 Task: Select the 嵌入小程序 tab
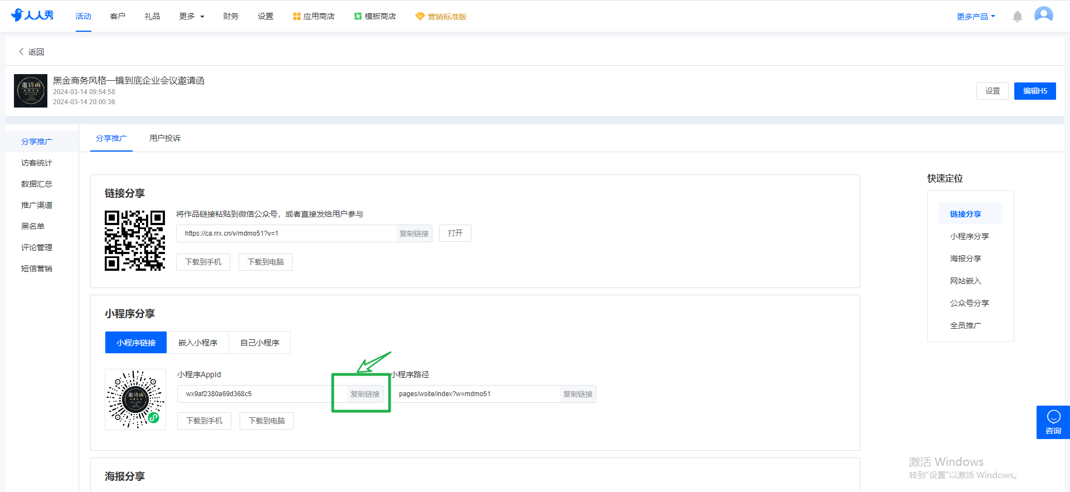(198, 343)
